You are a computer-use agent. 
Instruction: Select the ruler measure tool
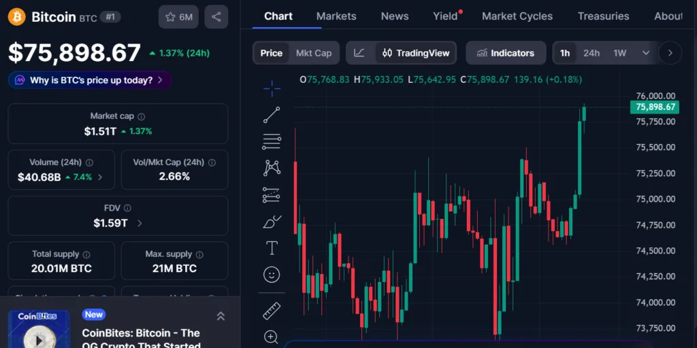point(272,311)
